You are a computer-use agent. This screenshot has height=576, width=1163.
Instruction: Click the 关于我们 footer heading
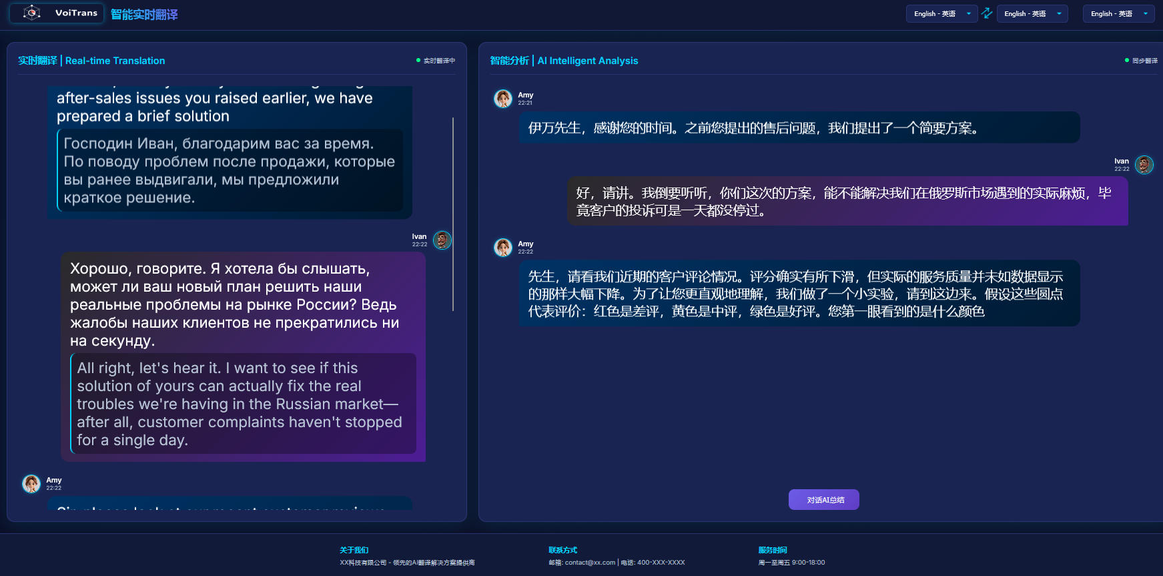(x=354, y=550)
